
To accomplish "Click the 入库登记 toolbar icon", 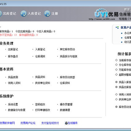I will (23, 13).
